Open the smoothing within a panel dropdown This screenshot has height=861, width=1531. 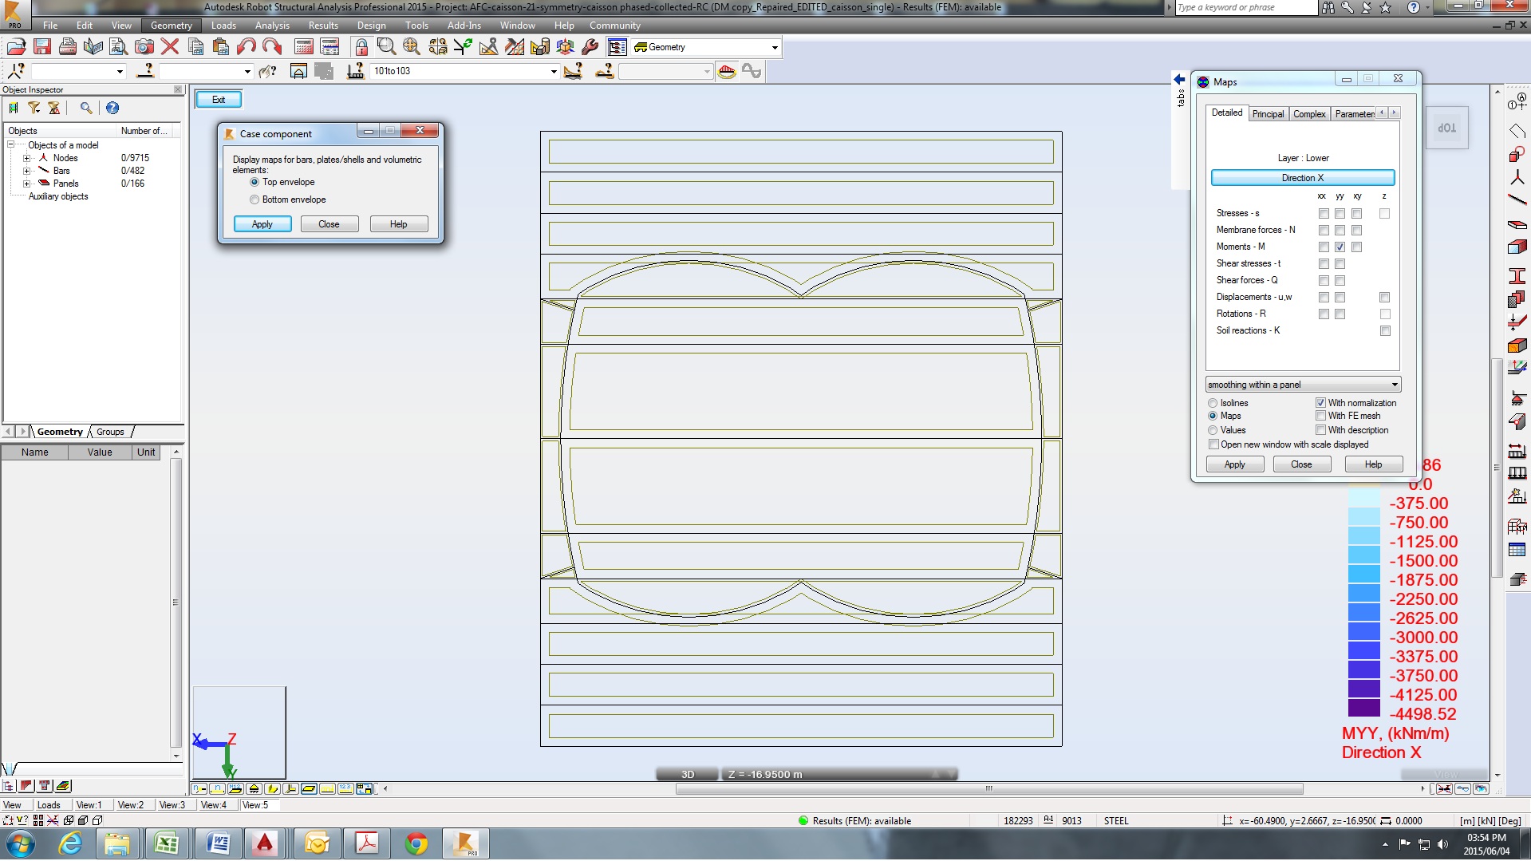click(x=1393, y=385)
